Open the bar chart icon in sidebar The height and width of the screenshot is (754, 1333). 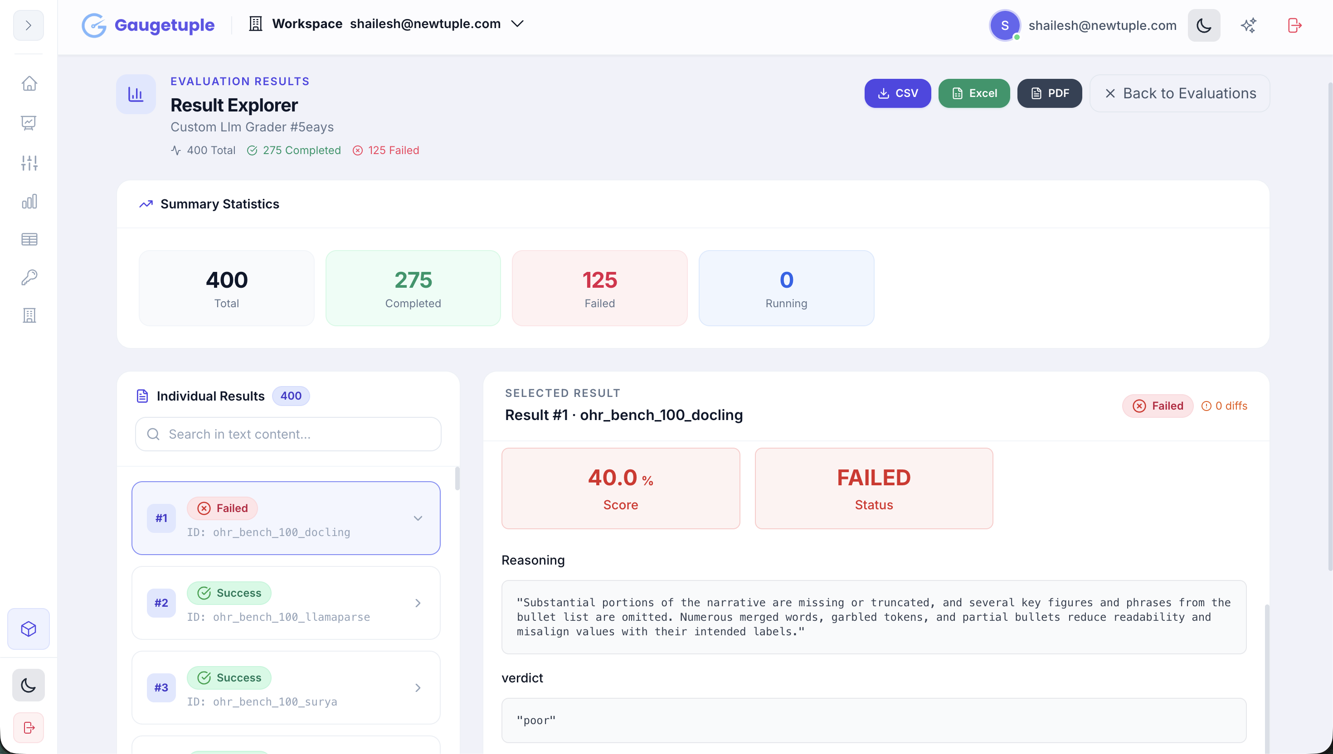(29, 201)
